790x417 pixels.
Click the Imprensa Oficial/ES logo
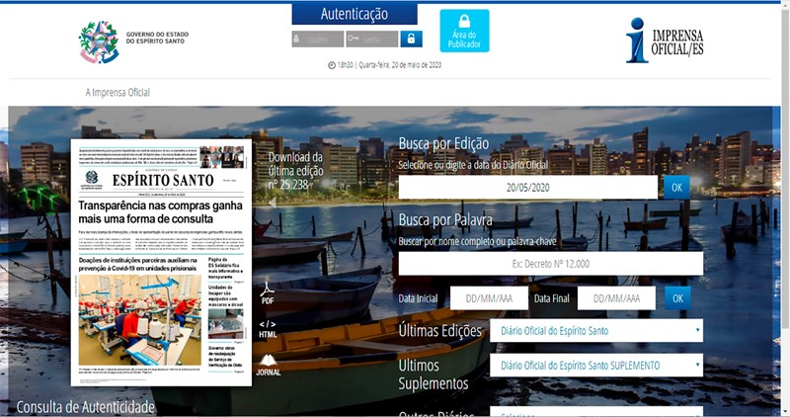pos(665,41)
